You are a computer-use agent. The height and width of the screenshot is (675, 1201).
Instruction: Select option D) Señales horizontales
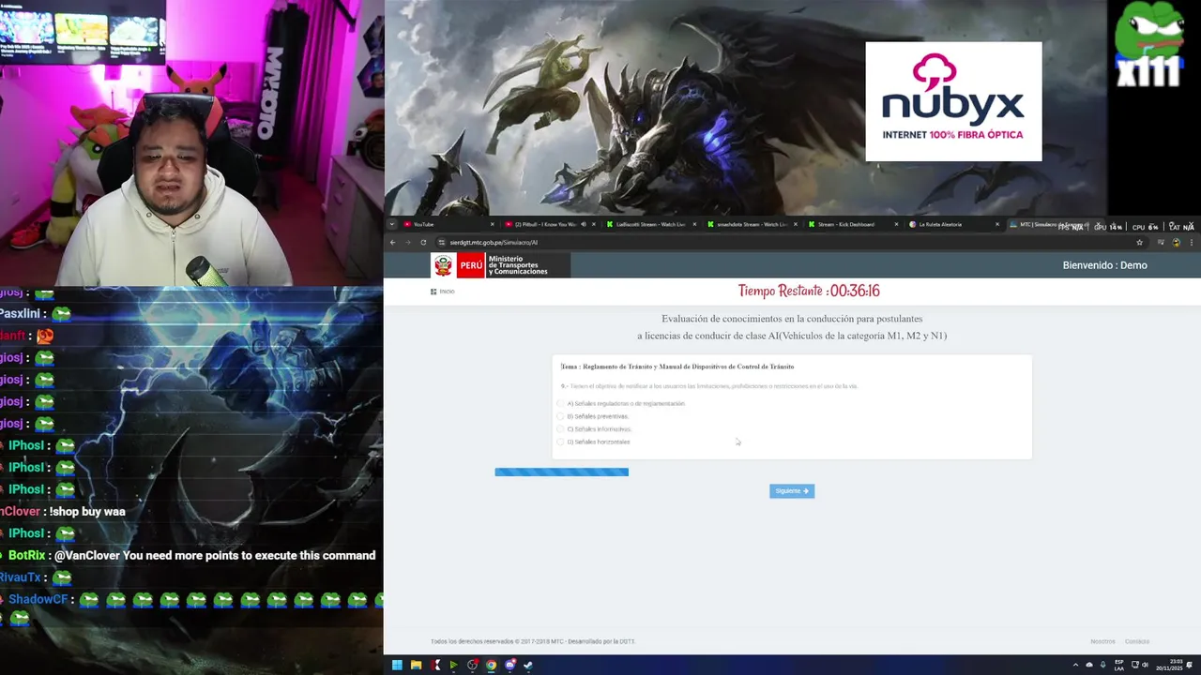(594, 442)
